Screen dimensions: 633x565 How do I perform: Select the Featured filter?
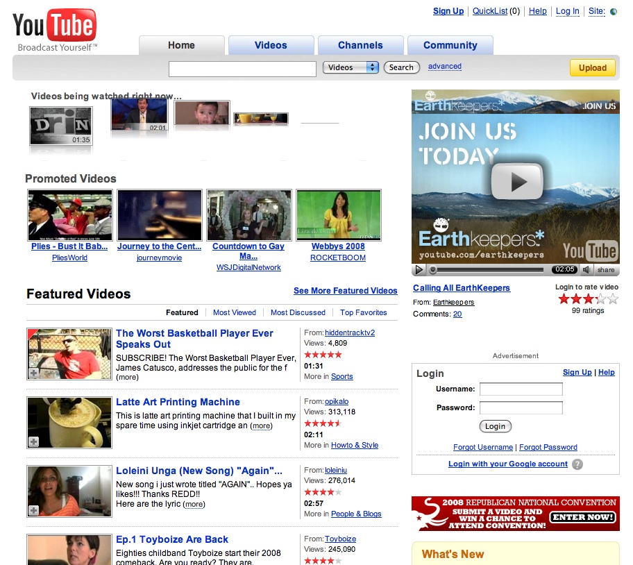(x=182, y=312)
